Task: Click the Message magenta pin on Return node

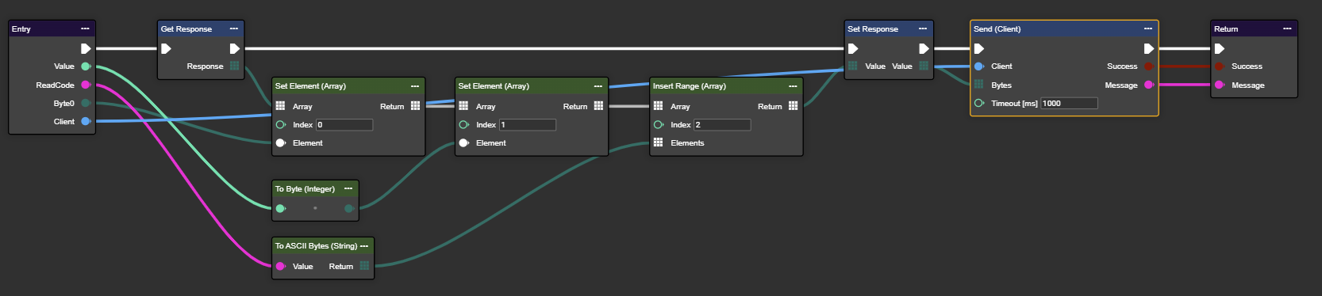Action: [x=1220, y=85]
